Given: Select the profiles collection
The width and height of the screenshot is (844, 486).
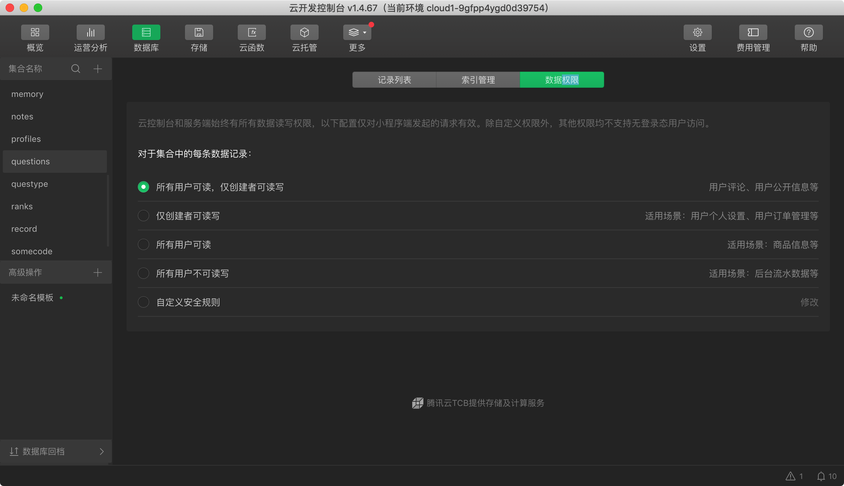Looking at the screenshot, I should [x=26, y=139].
